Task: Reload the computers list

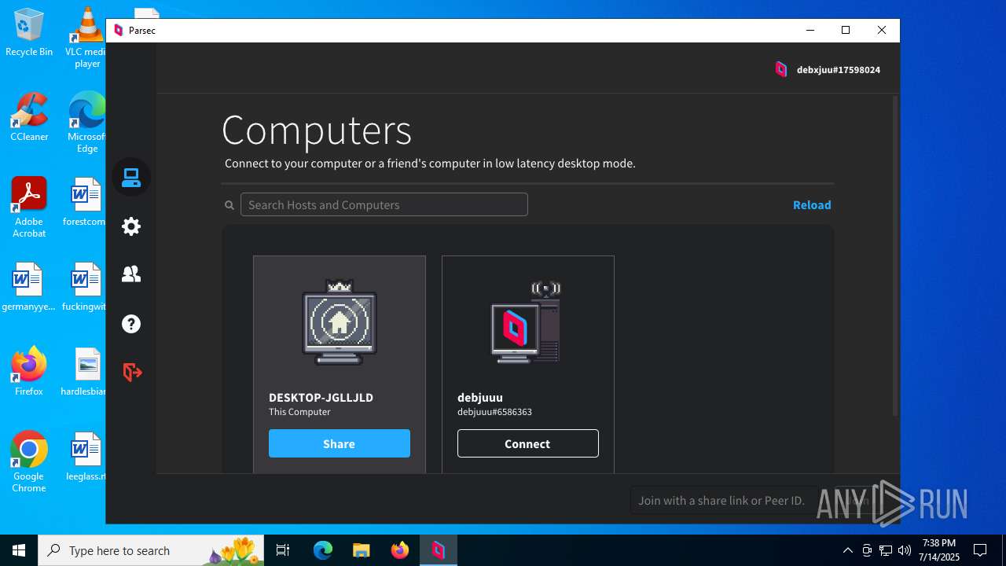Action: (812, 204)
